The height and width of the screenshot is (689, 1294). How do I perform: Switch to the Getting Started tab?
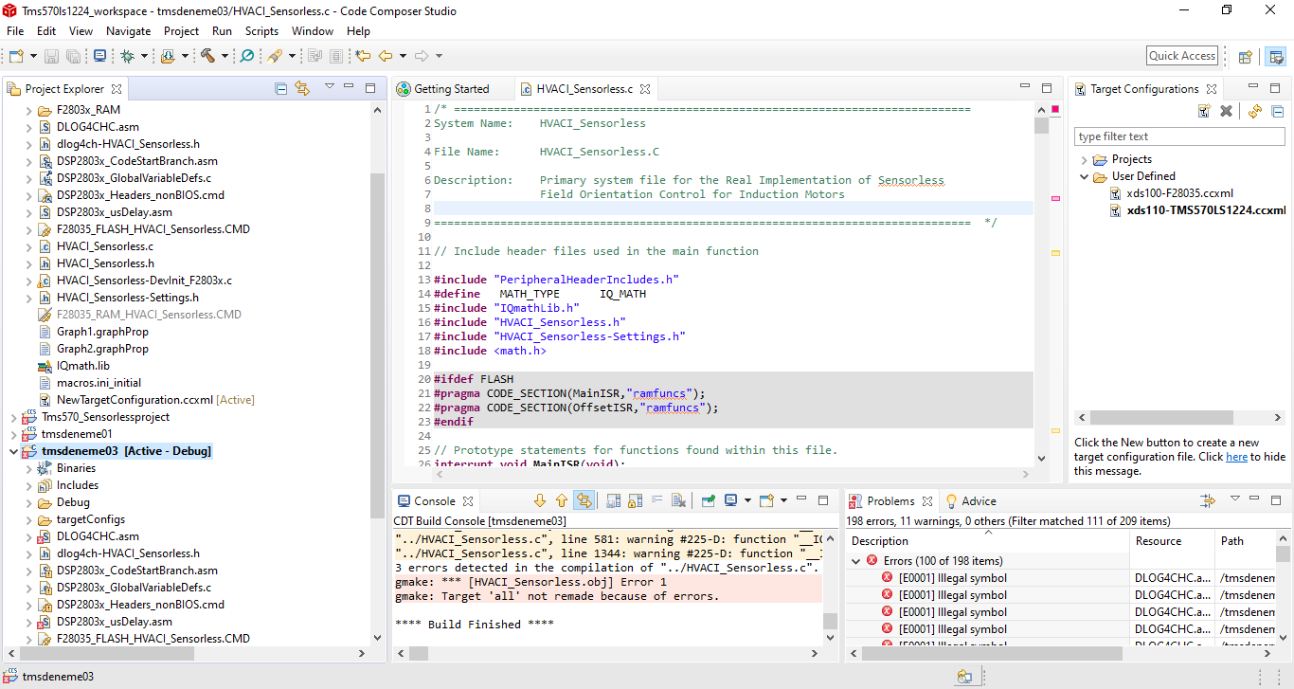tap(451, 89)
